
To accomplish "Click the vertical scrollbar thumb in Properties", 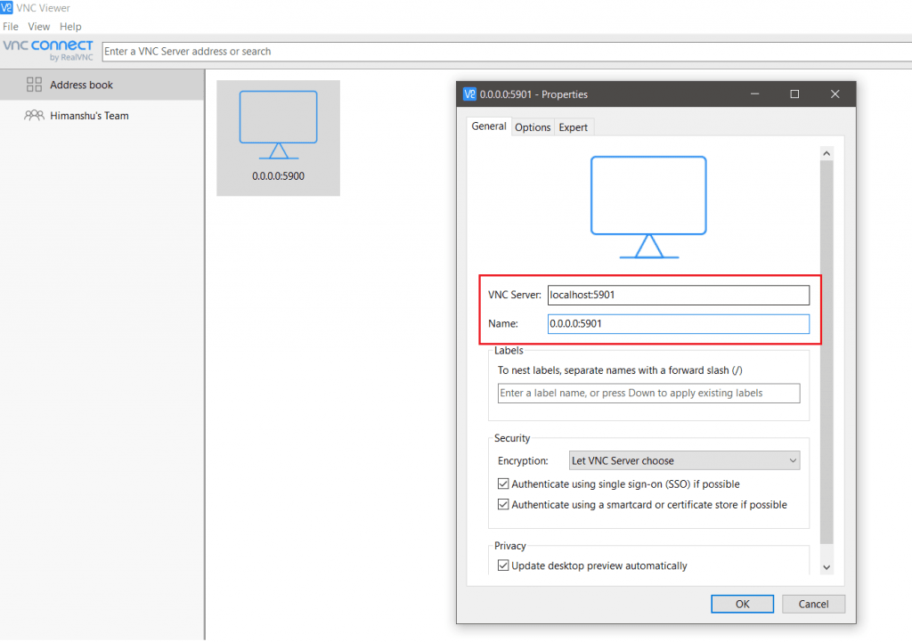I will click(826, 353).
